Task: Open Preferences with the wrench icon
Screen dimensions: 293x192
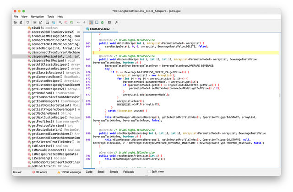Action: click(x=116, y=22)
